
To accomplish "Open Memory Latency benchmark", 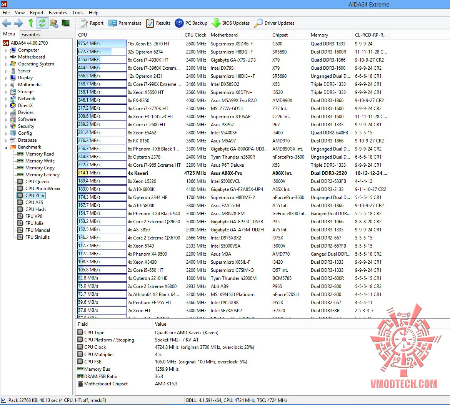I will (x=38, y=175).
